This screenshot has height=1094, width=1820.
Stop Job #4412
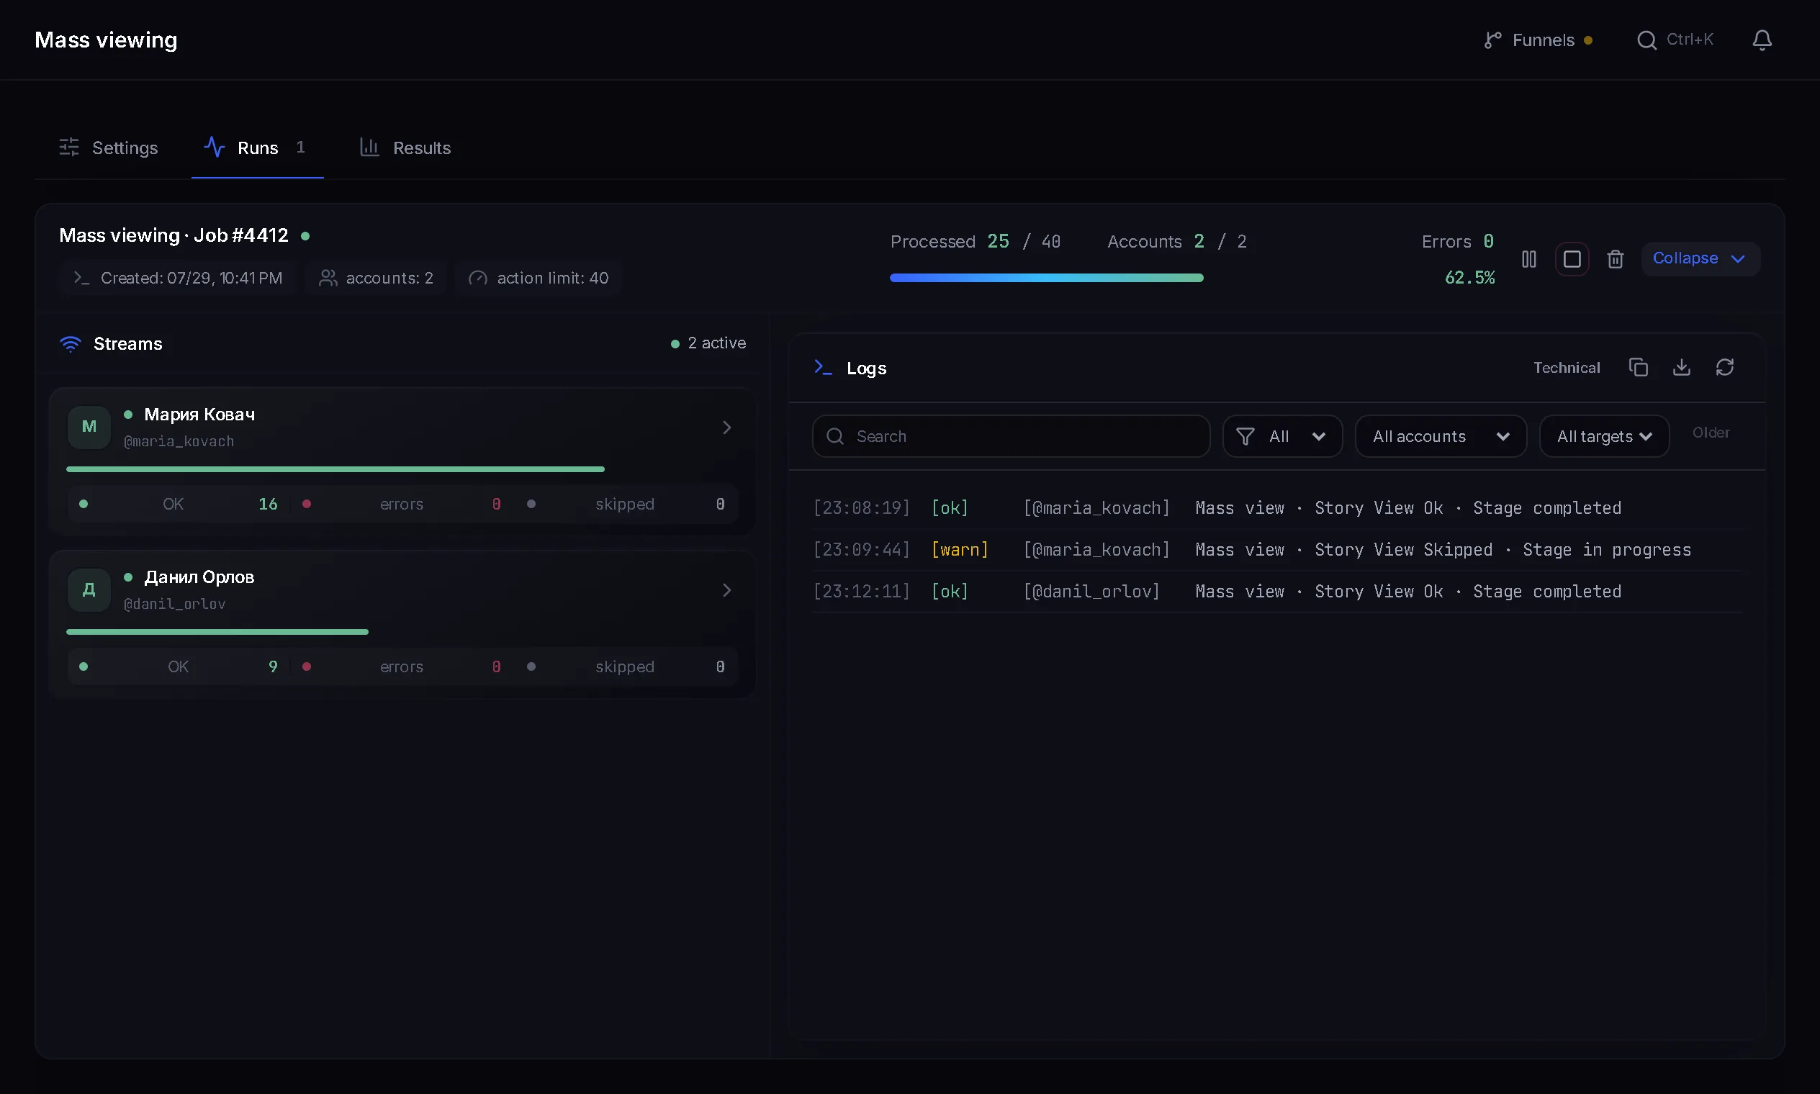[1572, 259]
